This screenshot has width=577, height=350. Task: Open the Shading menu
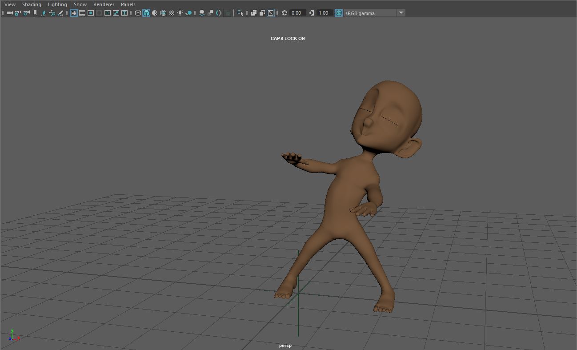point(32,4)
